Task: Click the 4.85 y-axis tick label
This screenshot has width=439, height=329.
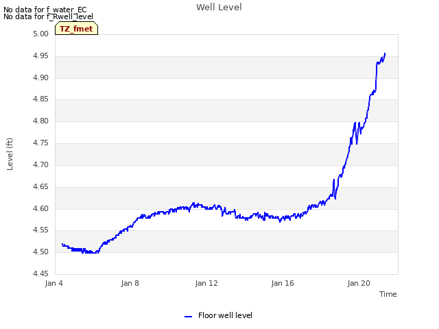Action: (40, 99)
